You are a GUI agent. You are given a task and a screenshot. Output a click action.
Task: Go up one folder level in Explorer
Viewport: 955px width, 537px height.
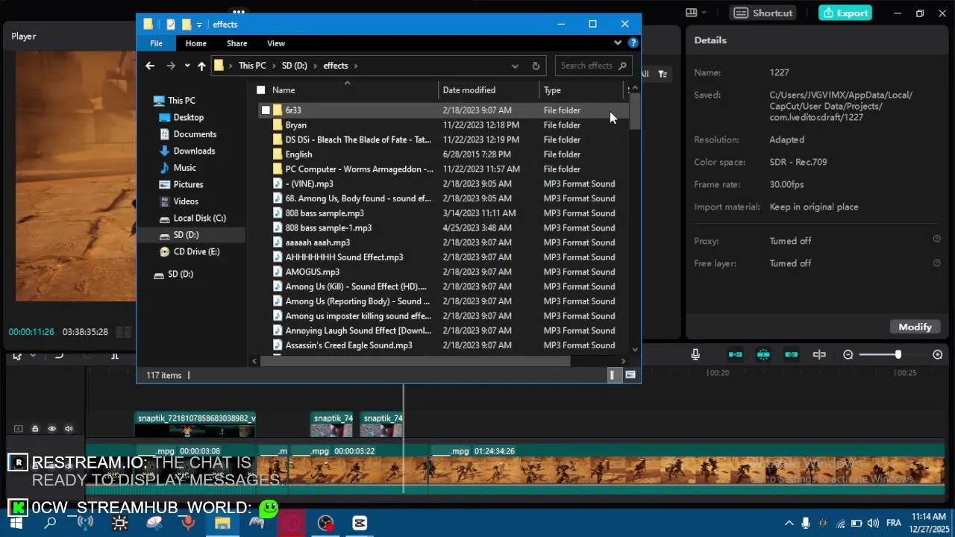click(201, 66)
